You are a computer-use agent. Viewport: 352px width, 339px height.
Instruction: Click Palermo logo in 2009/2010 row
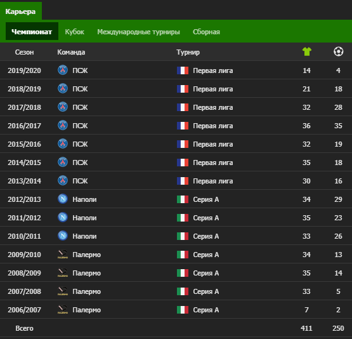63,255
